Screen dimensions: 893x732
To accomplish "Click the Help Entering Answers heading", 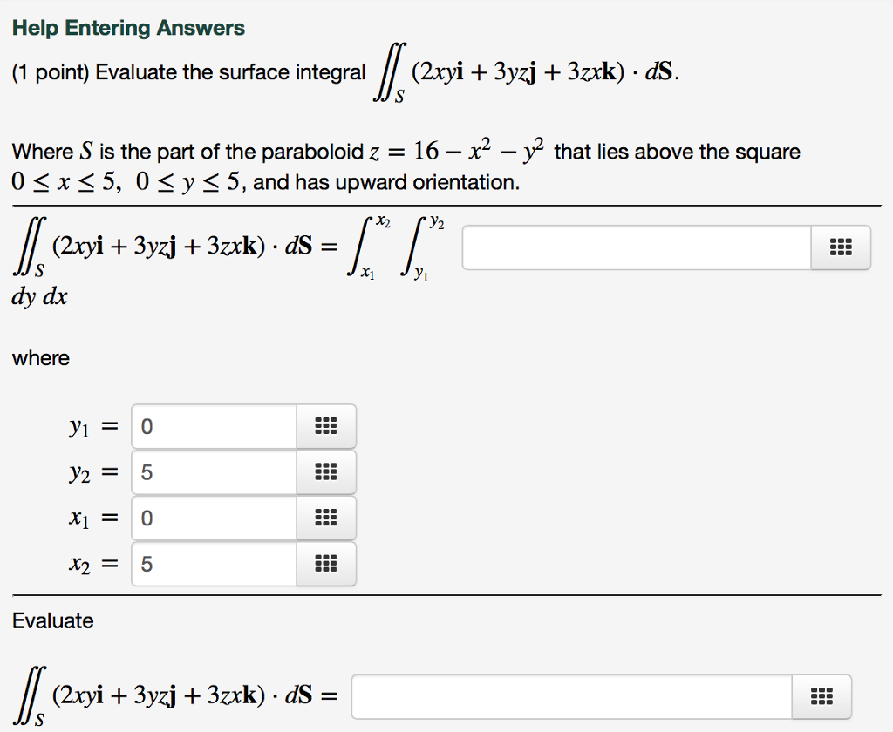I will [x=127, y=27].
